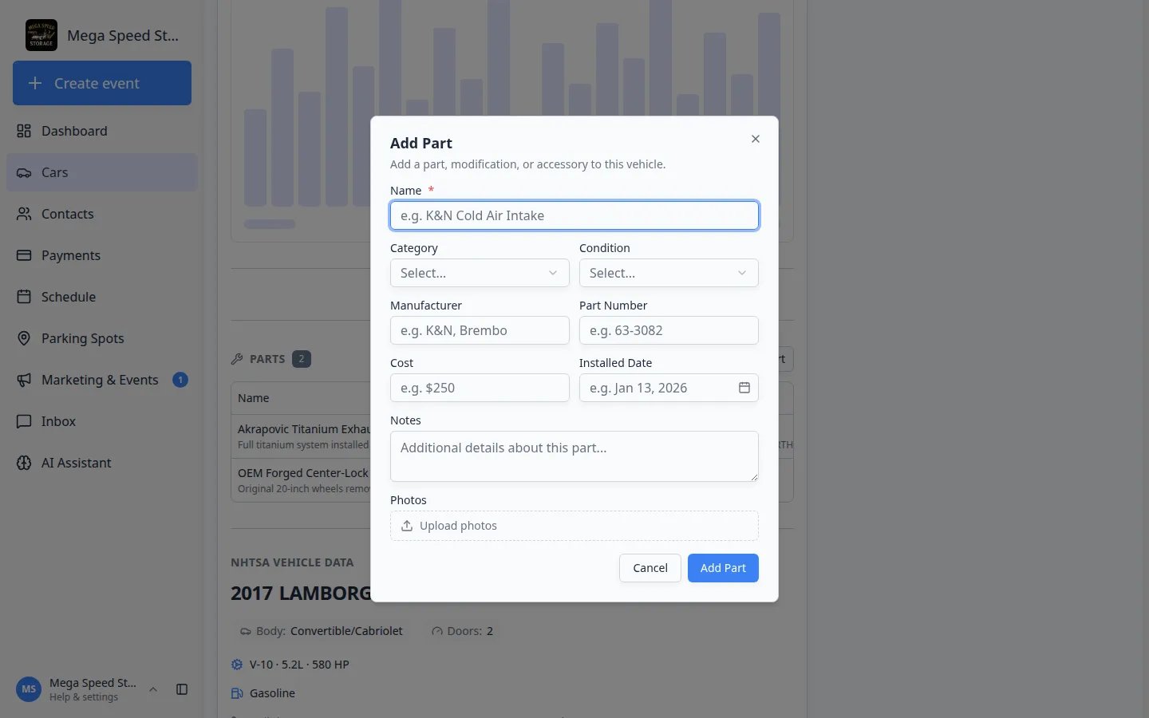Viewport: 1149px width, 718px height.
Task: Click the Mega Speed Storage logo
Action: click(x=41, y=35)
